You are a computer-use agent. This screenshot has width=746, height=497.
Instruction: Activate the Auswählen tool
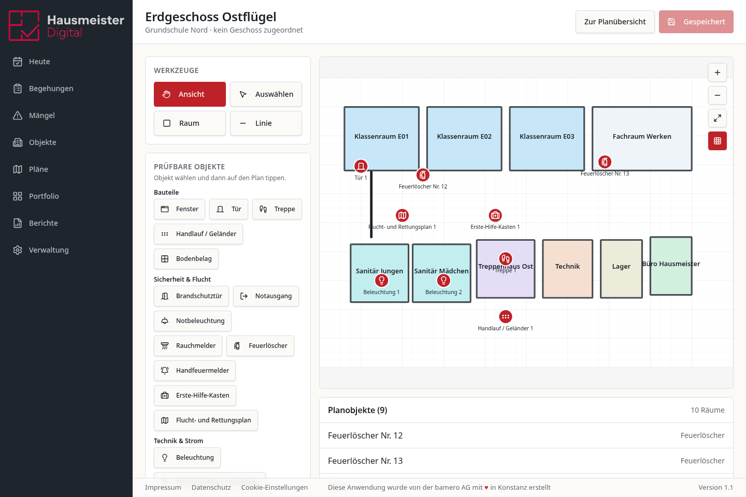pyautogui.click(x=266, y=94)
